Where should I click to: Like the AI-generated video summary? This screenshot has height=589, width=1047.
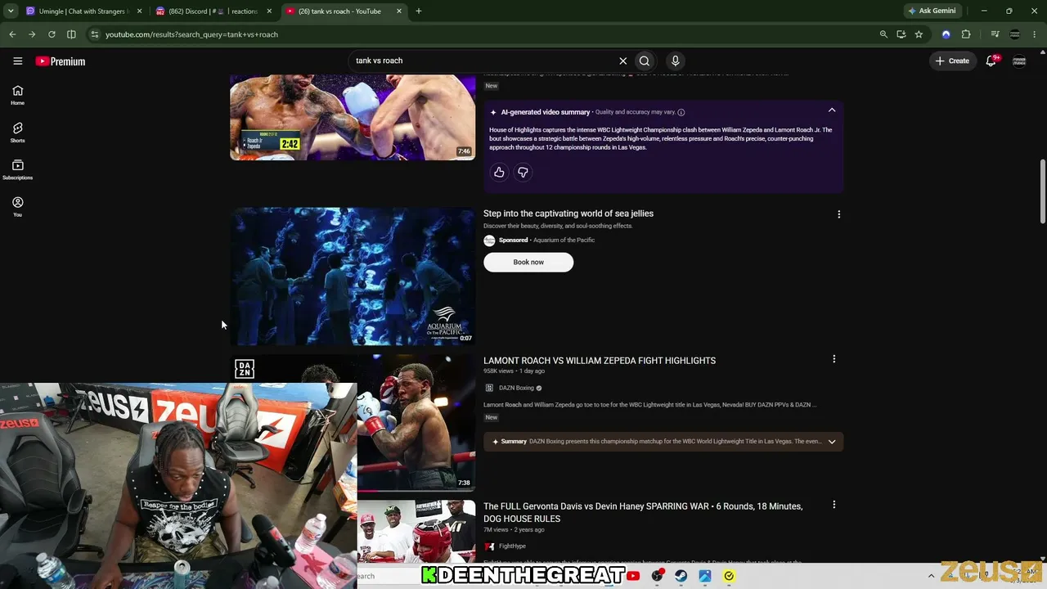click(499, 172)
